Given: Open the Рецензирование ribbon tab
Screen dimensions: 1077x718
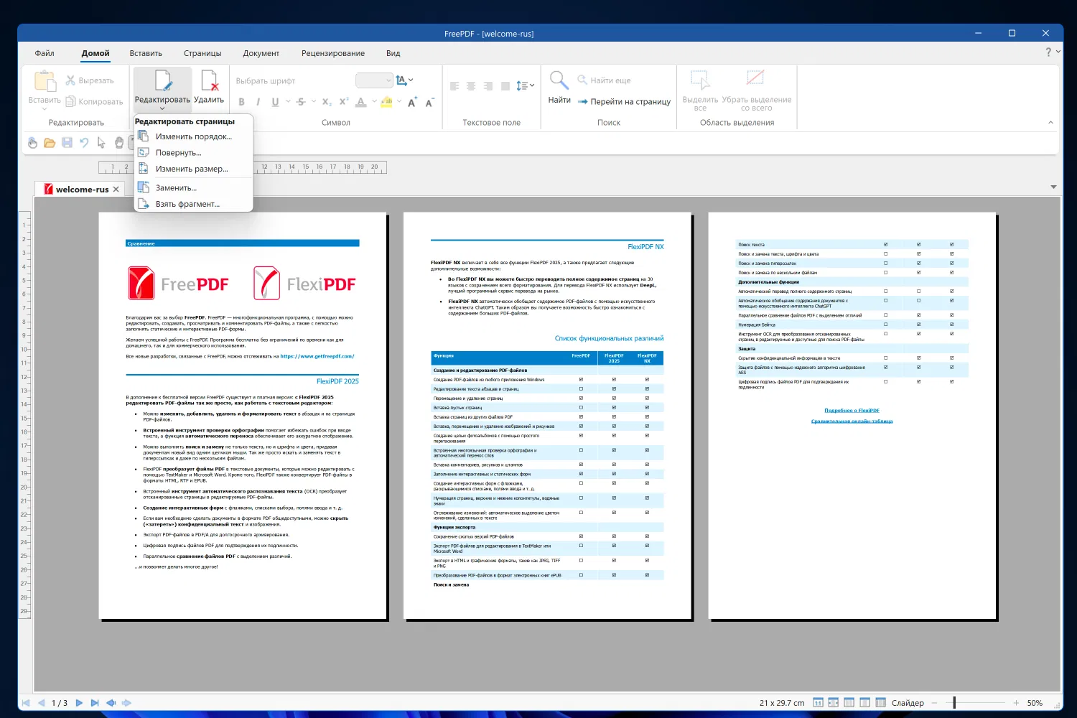Looking at the screenshot, I should 333,53.
